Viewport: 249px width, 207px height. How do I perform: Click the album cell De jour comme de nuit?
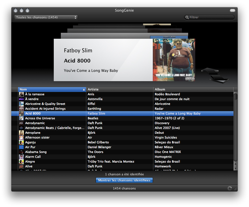172,99
